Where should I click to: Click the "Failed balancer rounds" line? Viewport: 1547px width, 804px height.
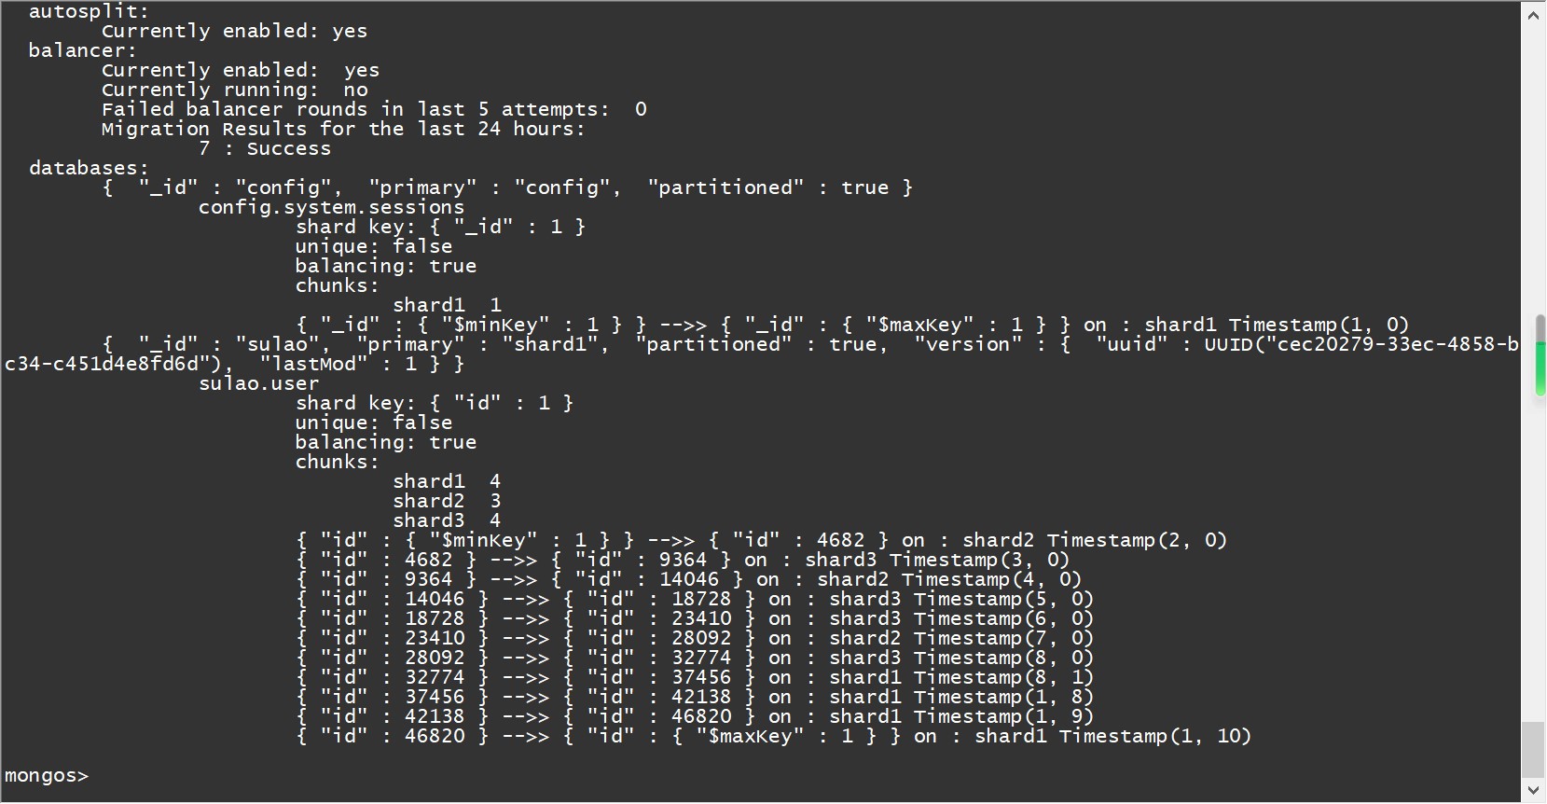(x=374, y=109)
